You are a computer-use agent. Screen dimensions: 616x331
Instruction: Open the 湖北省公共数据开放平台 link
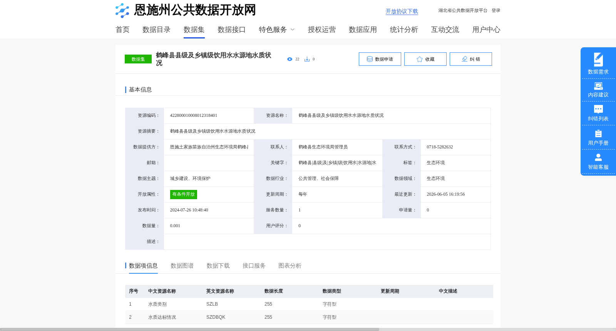[463, 10]
